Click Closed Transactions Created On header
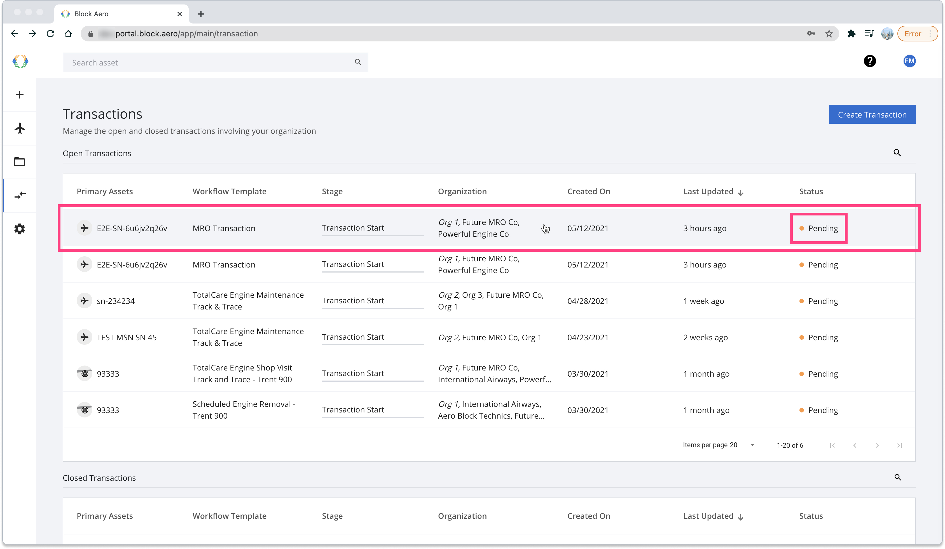Image resolution: width=945 pixels, height=549 pixels. (588, 516)
